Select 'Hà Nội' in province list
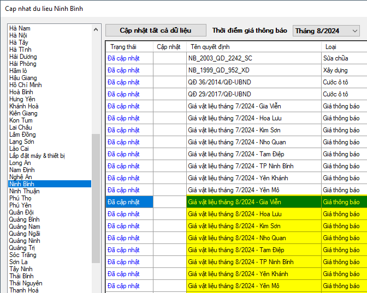This screenshot has width=367, height=293. [x=19, y=35]
